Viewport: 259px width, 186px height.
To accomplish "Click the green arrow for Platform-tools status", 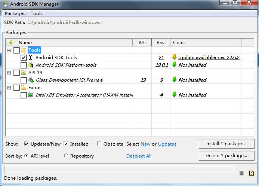I will coord(174,65).
